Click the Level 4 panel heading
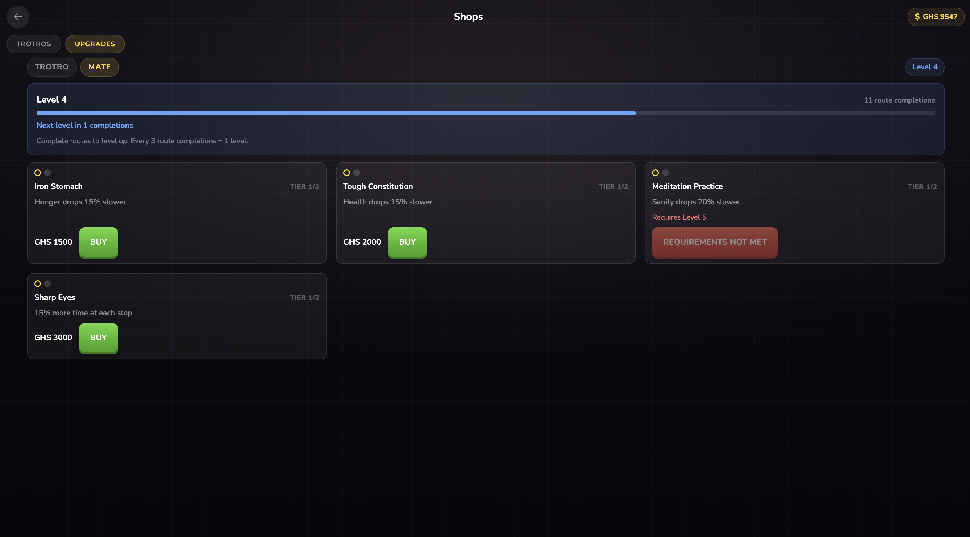This screenshot has width=970, height=537. 51,100
